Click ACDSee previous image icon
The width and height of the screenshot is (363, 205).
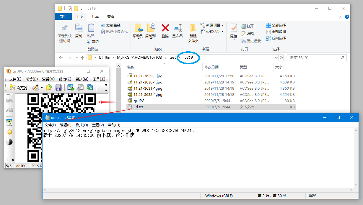[71, 88]
